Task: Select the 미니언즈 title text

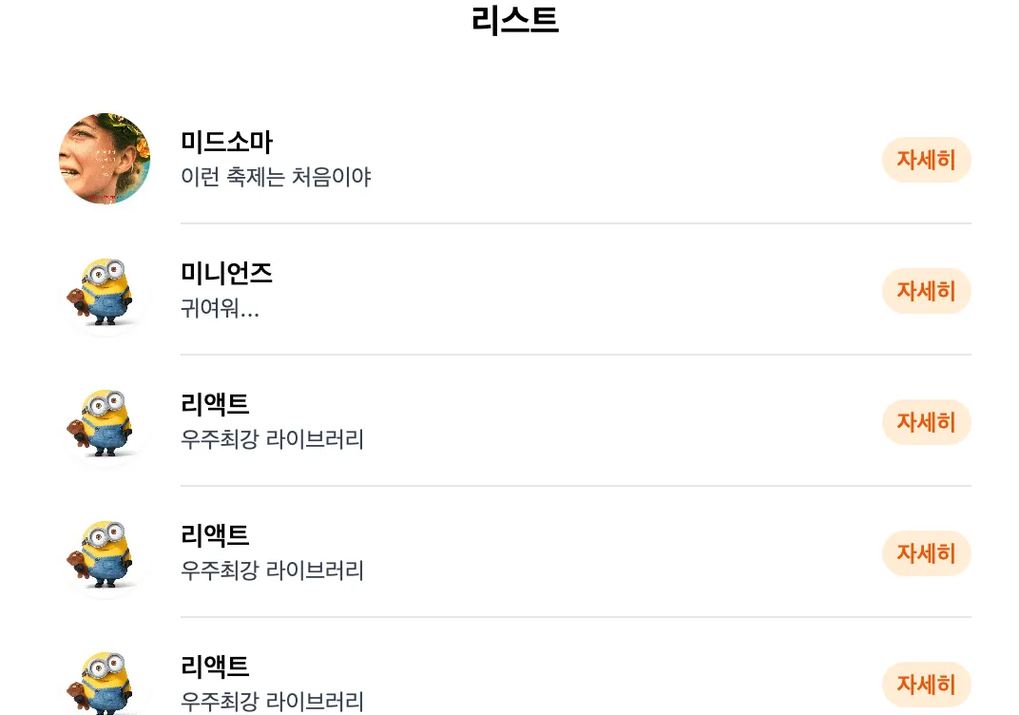Action: (227, 273)
